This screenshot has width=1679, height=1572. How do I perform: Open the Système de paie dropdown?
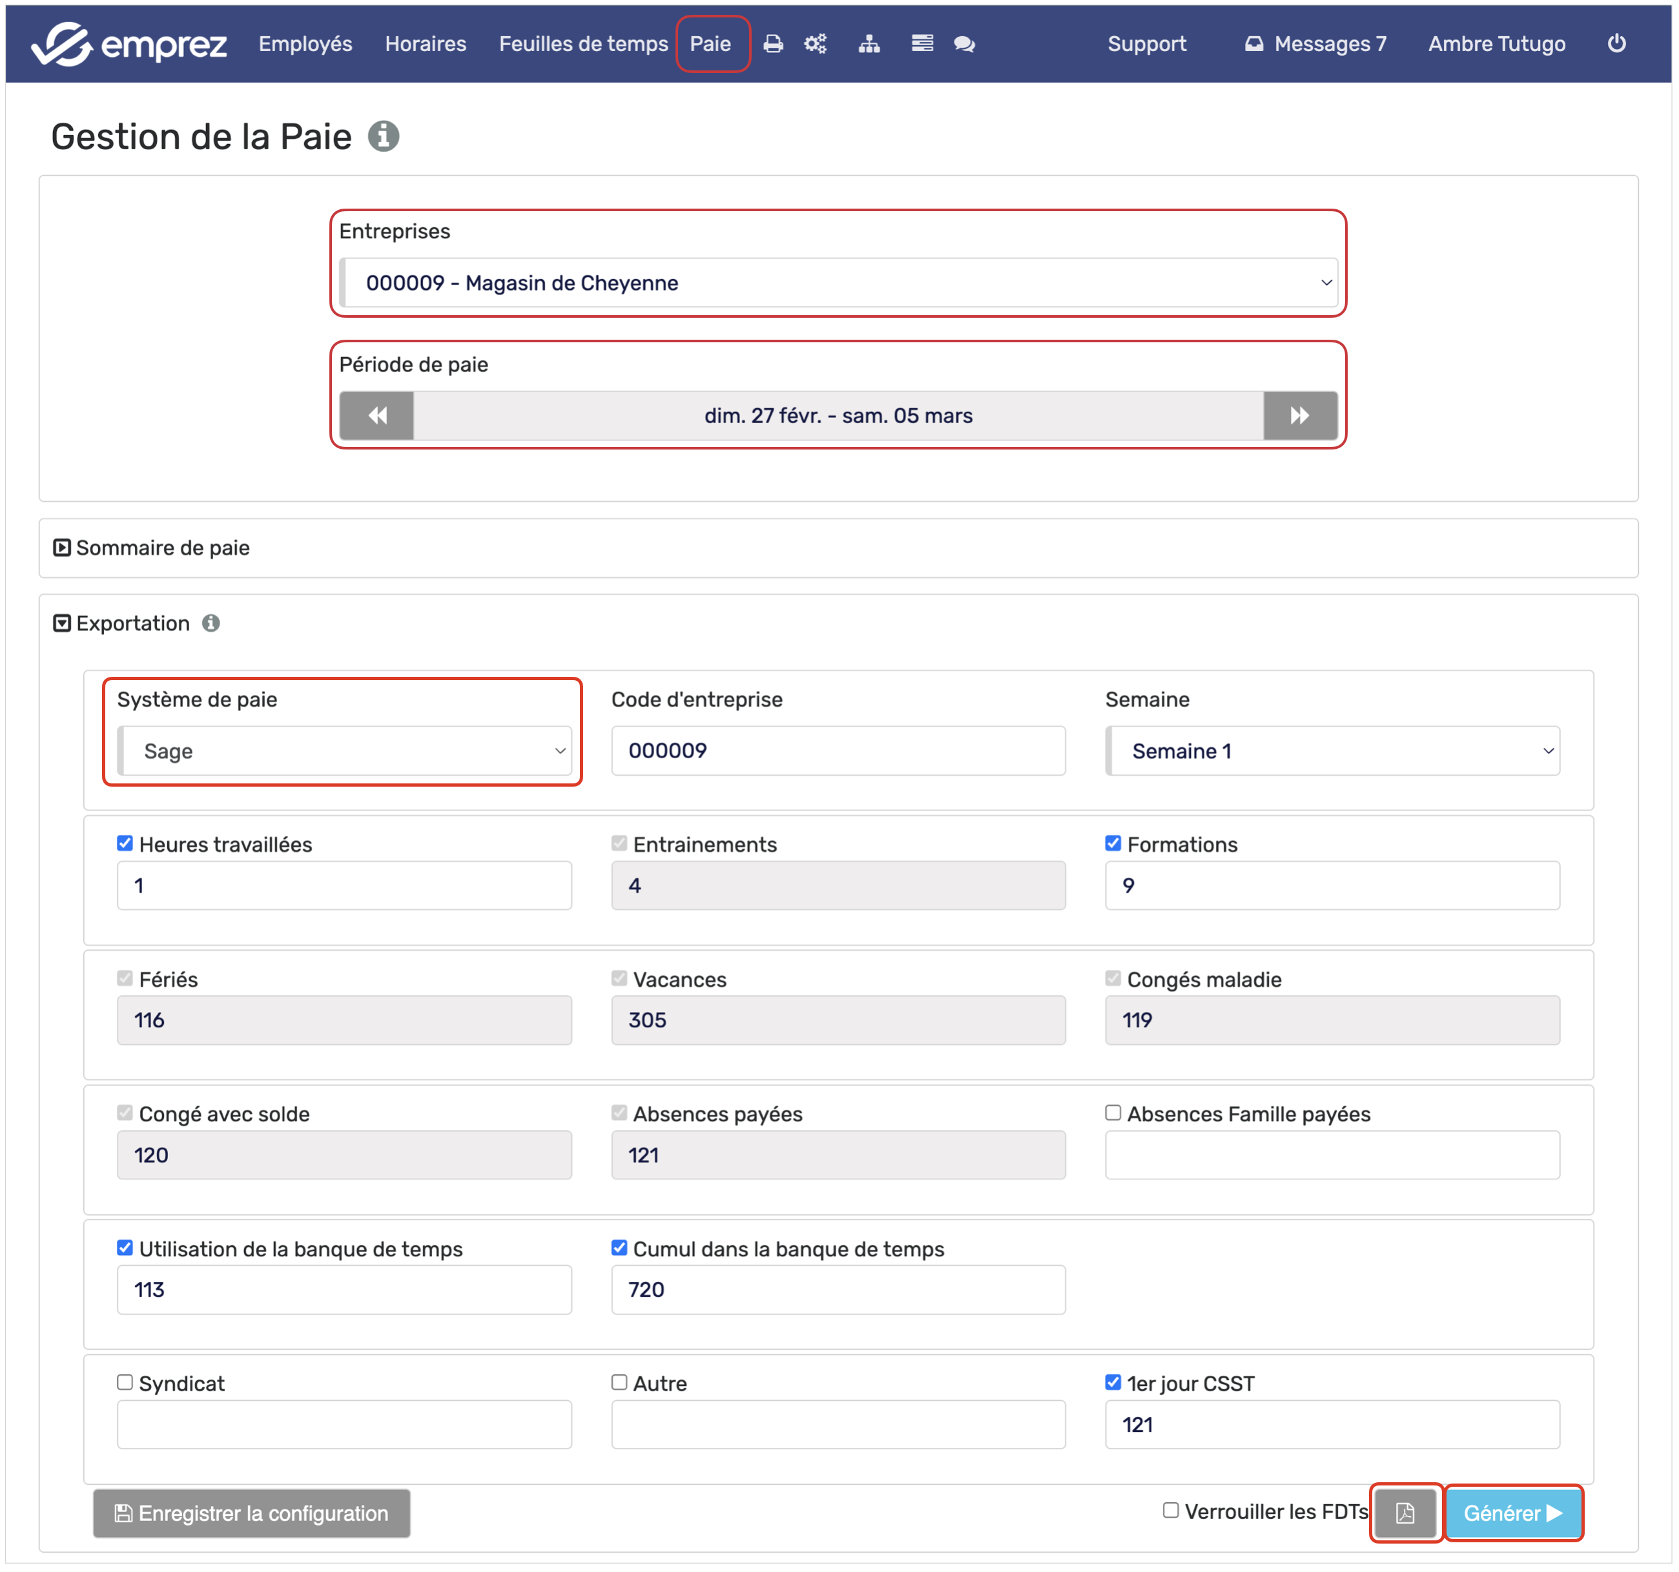click(x=345, y=751)
